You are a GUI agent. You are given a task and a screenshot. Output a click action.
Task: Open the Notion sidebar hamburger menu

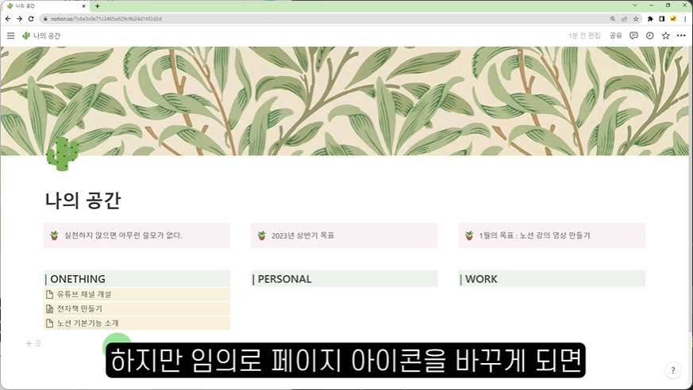point(10,36)
